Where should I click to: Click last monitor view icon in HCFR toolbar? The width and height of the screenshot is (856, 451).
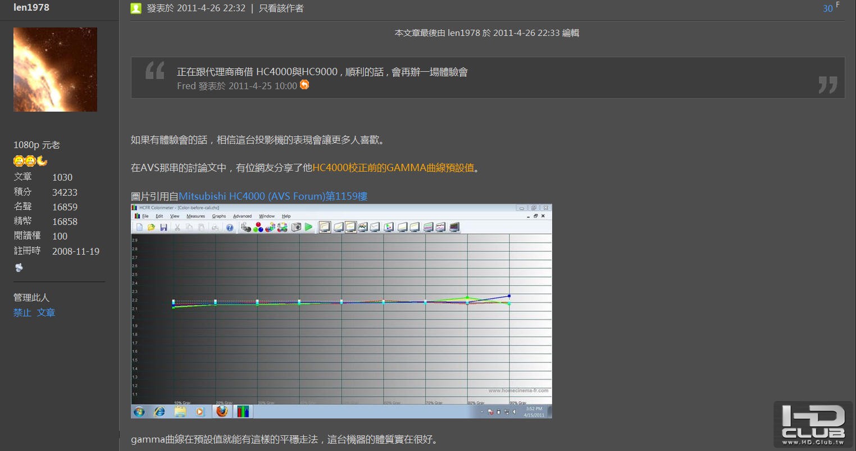coord(454,227)
